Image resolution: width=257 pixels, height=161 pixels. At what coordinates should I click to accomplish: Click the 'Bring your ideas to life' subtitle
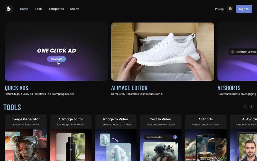tap(26, 124)
